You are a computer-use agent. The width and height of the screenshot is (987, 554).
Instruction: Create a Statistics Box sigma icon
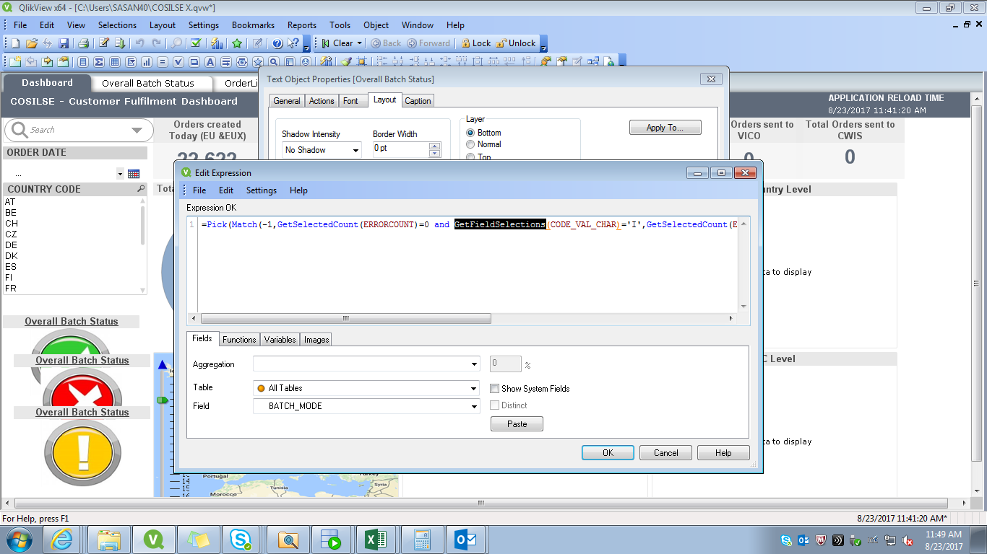99,62
